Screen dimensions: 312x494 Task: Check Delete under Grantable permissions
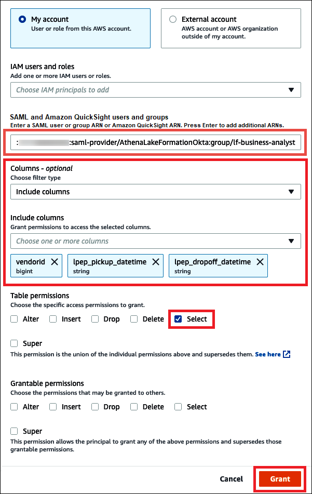click(135, 406)
